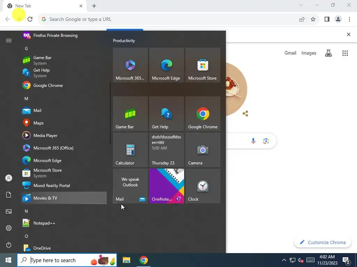The height and width of the screenshot is (267, 357).
Task: Open Settings gear in Start sidebar
Action: pos(9,228)
